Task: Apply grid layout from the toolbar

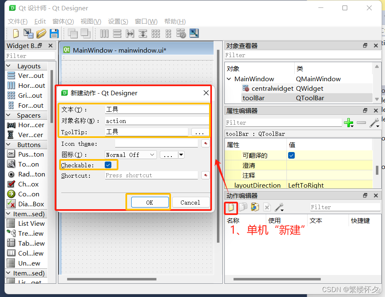Action: (x=155, y=34)
